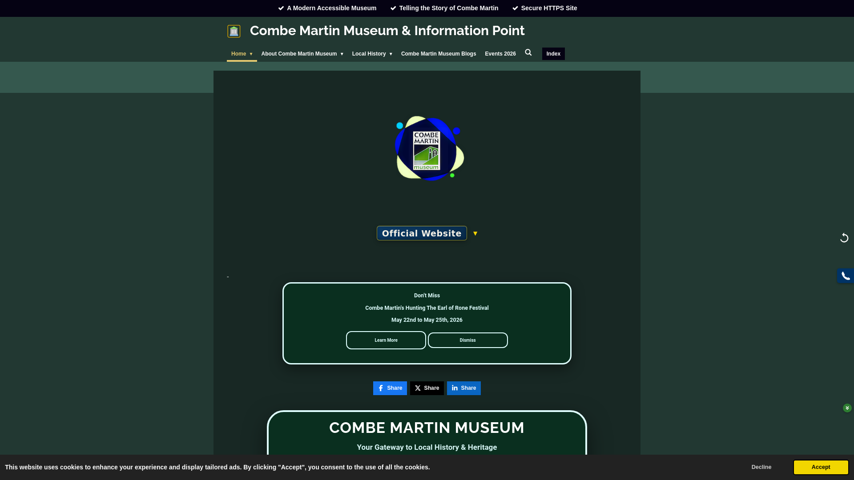The image size is (854, 480).
Task: Click the 'Don't Miss' heading
Action: click(x=427, y=296)
